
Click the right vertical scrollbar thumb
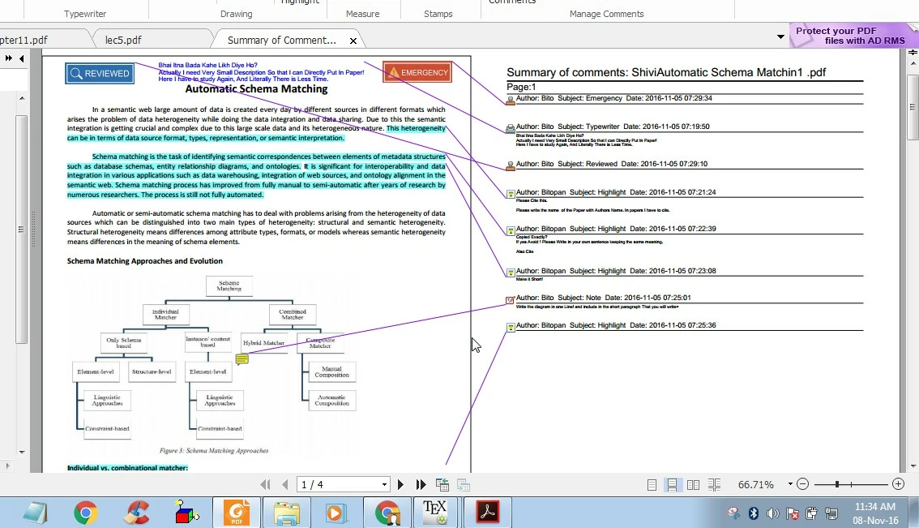[x=913, y=107]
